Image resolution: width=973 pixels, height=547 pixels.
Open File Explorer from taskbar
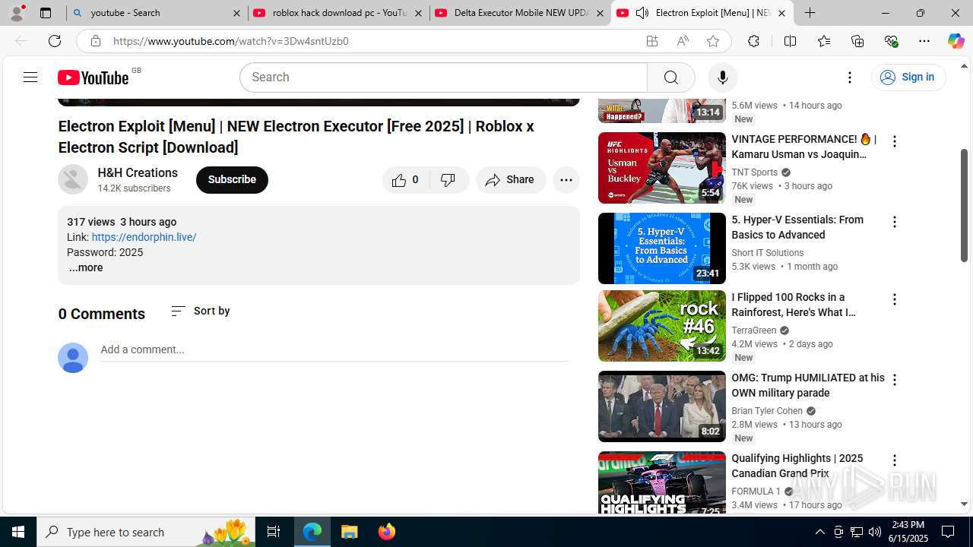tap(350, 532)
